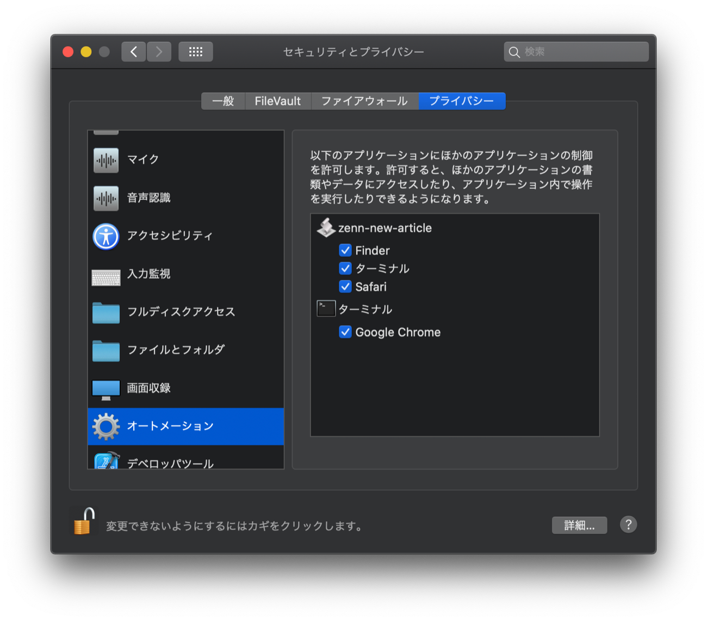Viewport: 707px width, 621px height.
Task: Click the folder icon for フルディスクアクセス
Action: click(x=106, y=313)
